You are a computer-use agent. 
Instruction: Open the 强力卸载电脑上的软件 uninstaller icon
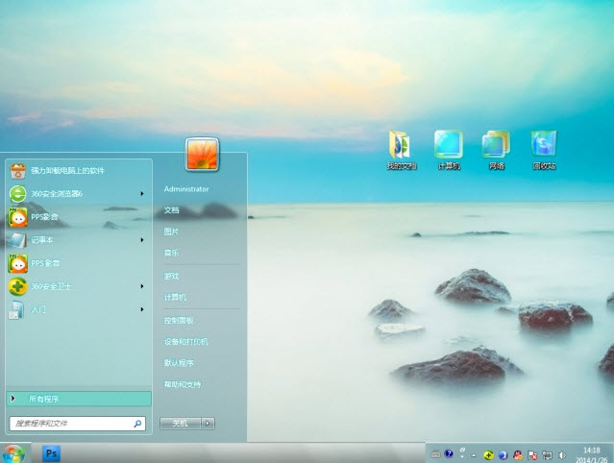coord(17,171)
